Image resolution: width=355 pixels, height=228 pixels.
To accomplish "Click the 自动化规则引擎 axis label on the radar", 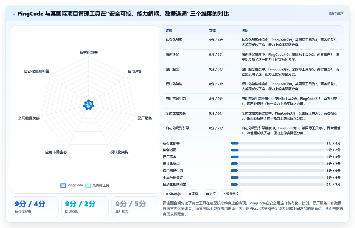I will click(37, 71).
